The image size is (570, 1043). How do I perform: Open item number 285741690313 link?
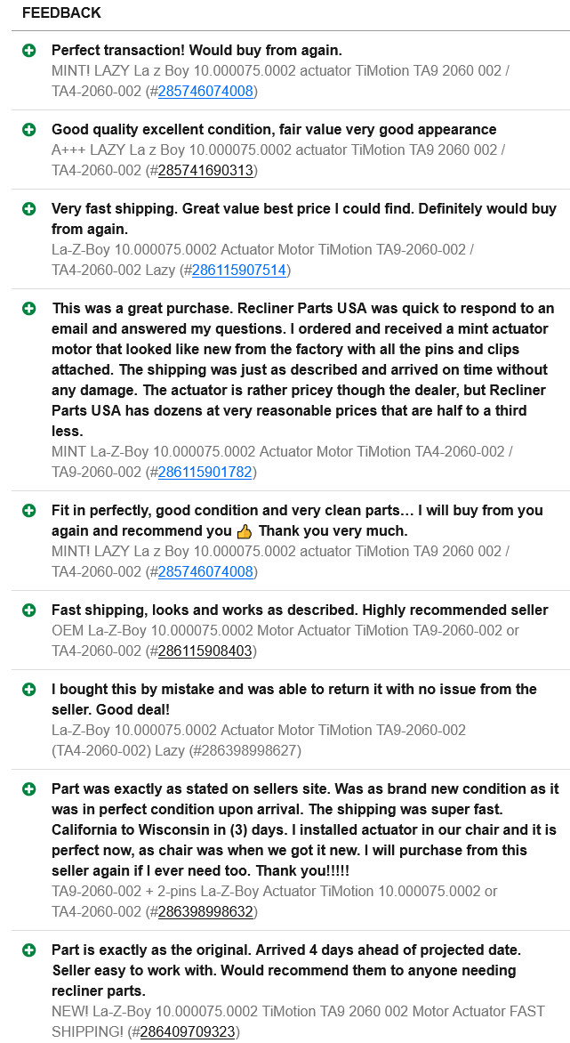[x=207, y=170]
